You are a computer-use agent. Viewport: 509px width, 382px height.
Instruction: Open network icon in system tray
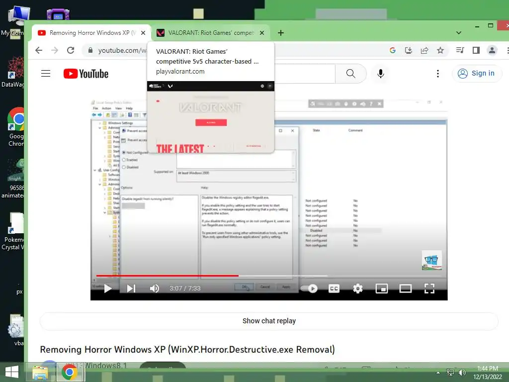tap(450, 372)
